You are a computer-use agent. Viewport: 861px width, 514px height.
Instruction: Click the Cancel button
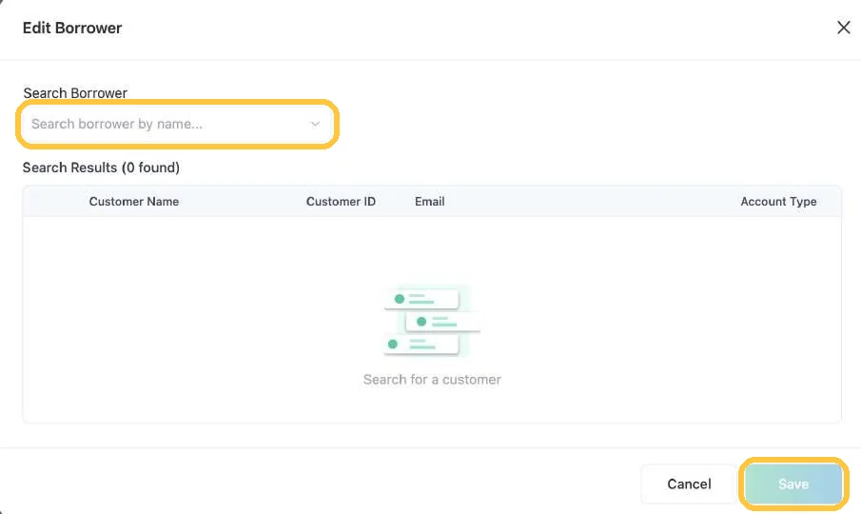[689, 484]
